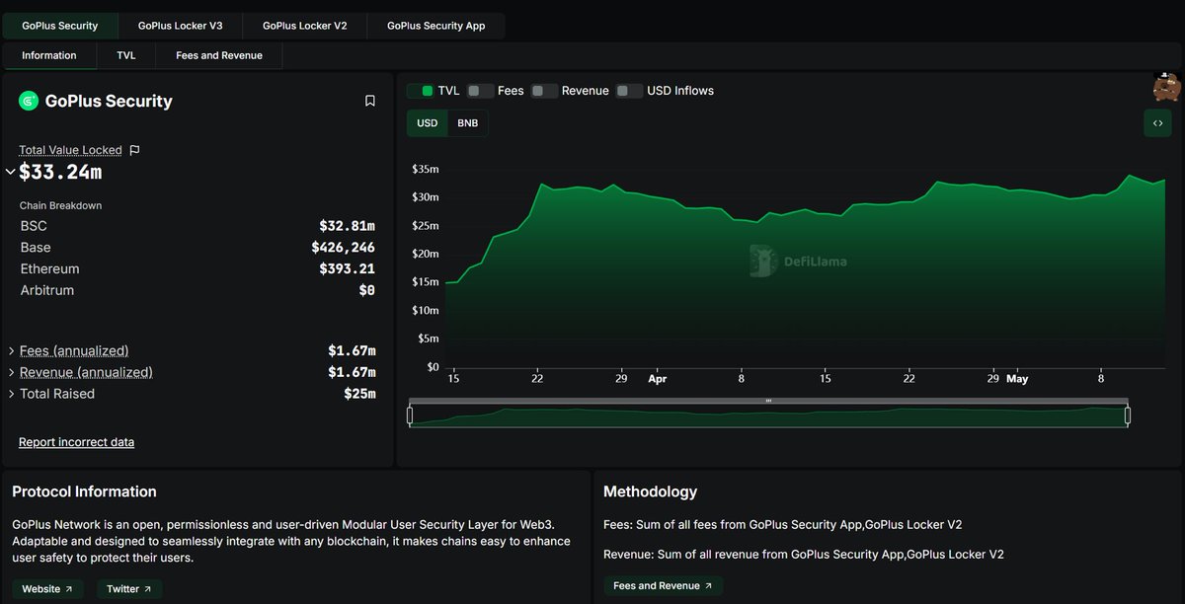Click the Report incorrect data link

[76, 442]
